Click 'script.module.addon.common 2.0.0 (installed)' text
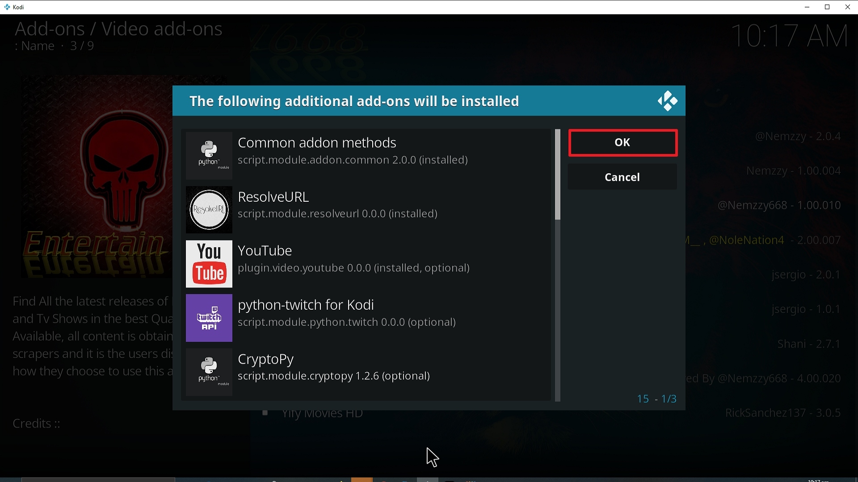The width and height of the screenshot is (858, 482). pyautogui.click(x=353, y=160)
